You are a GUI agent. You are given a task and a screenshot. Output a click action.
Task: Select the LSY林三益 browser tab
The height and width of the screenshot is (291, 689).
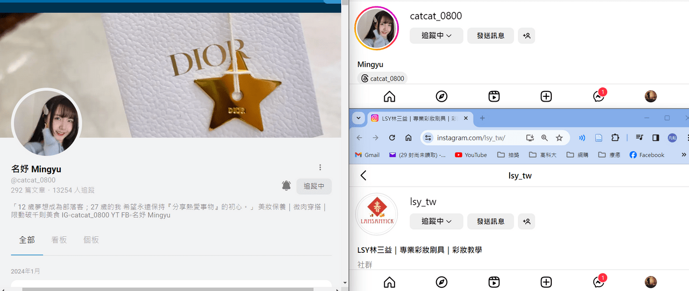pos(420,118)
